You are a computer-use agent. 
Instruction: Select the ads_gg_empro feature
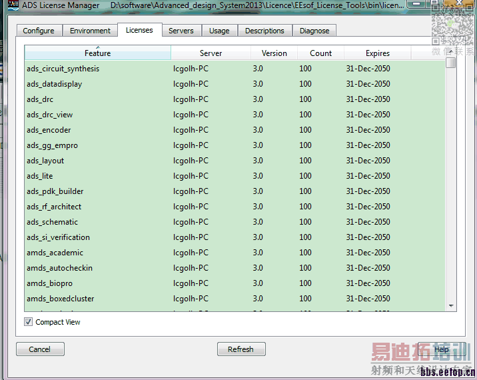tap(52, 145)
